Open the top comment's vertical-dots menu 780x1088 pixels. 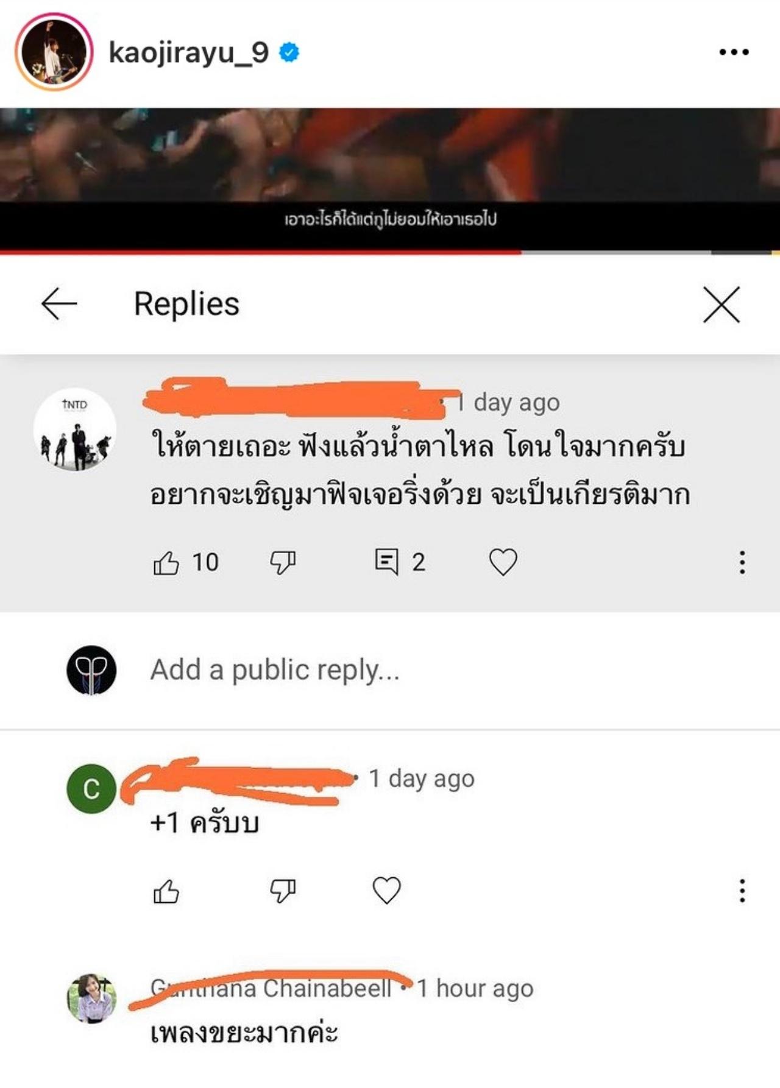point(742,562)
